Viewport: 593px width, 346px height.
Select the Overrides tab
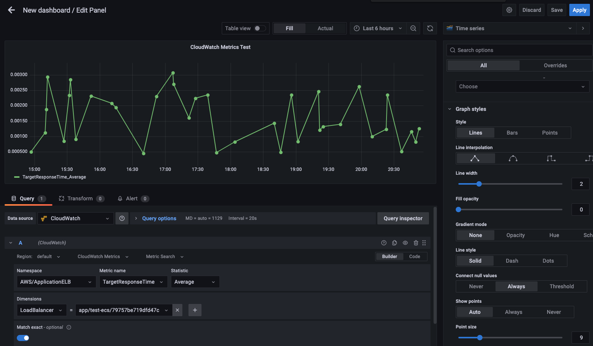555,65
